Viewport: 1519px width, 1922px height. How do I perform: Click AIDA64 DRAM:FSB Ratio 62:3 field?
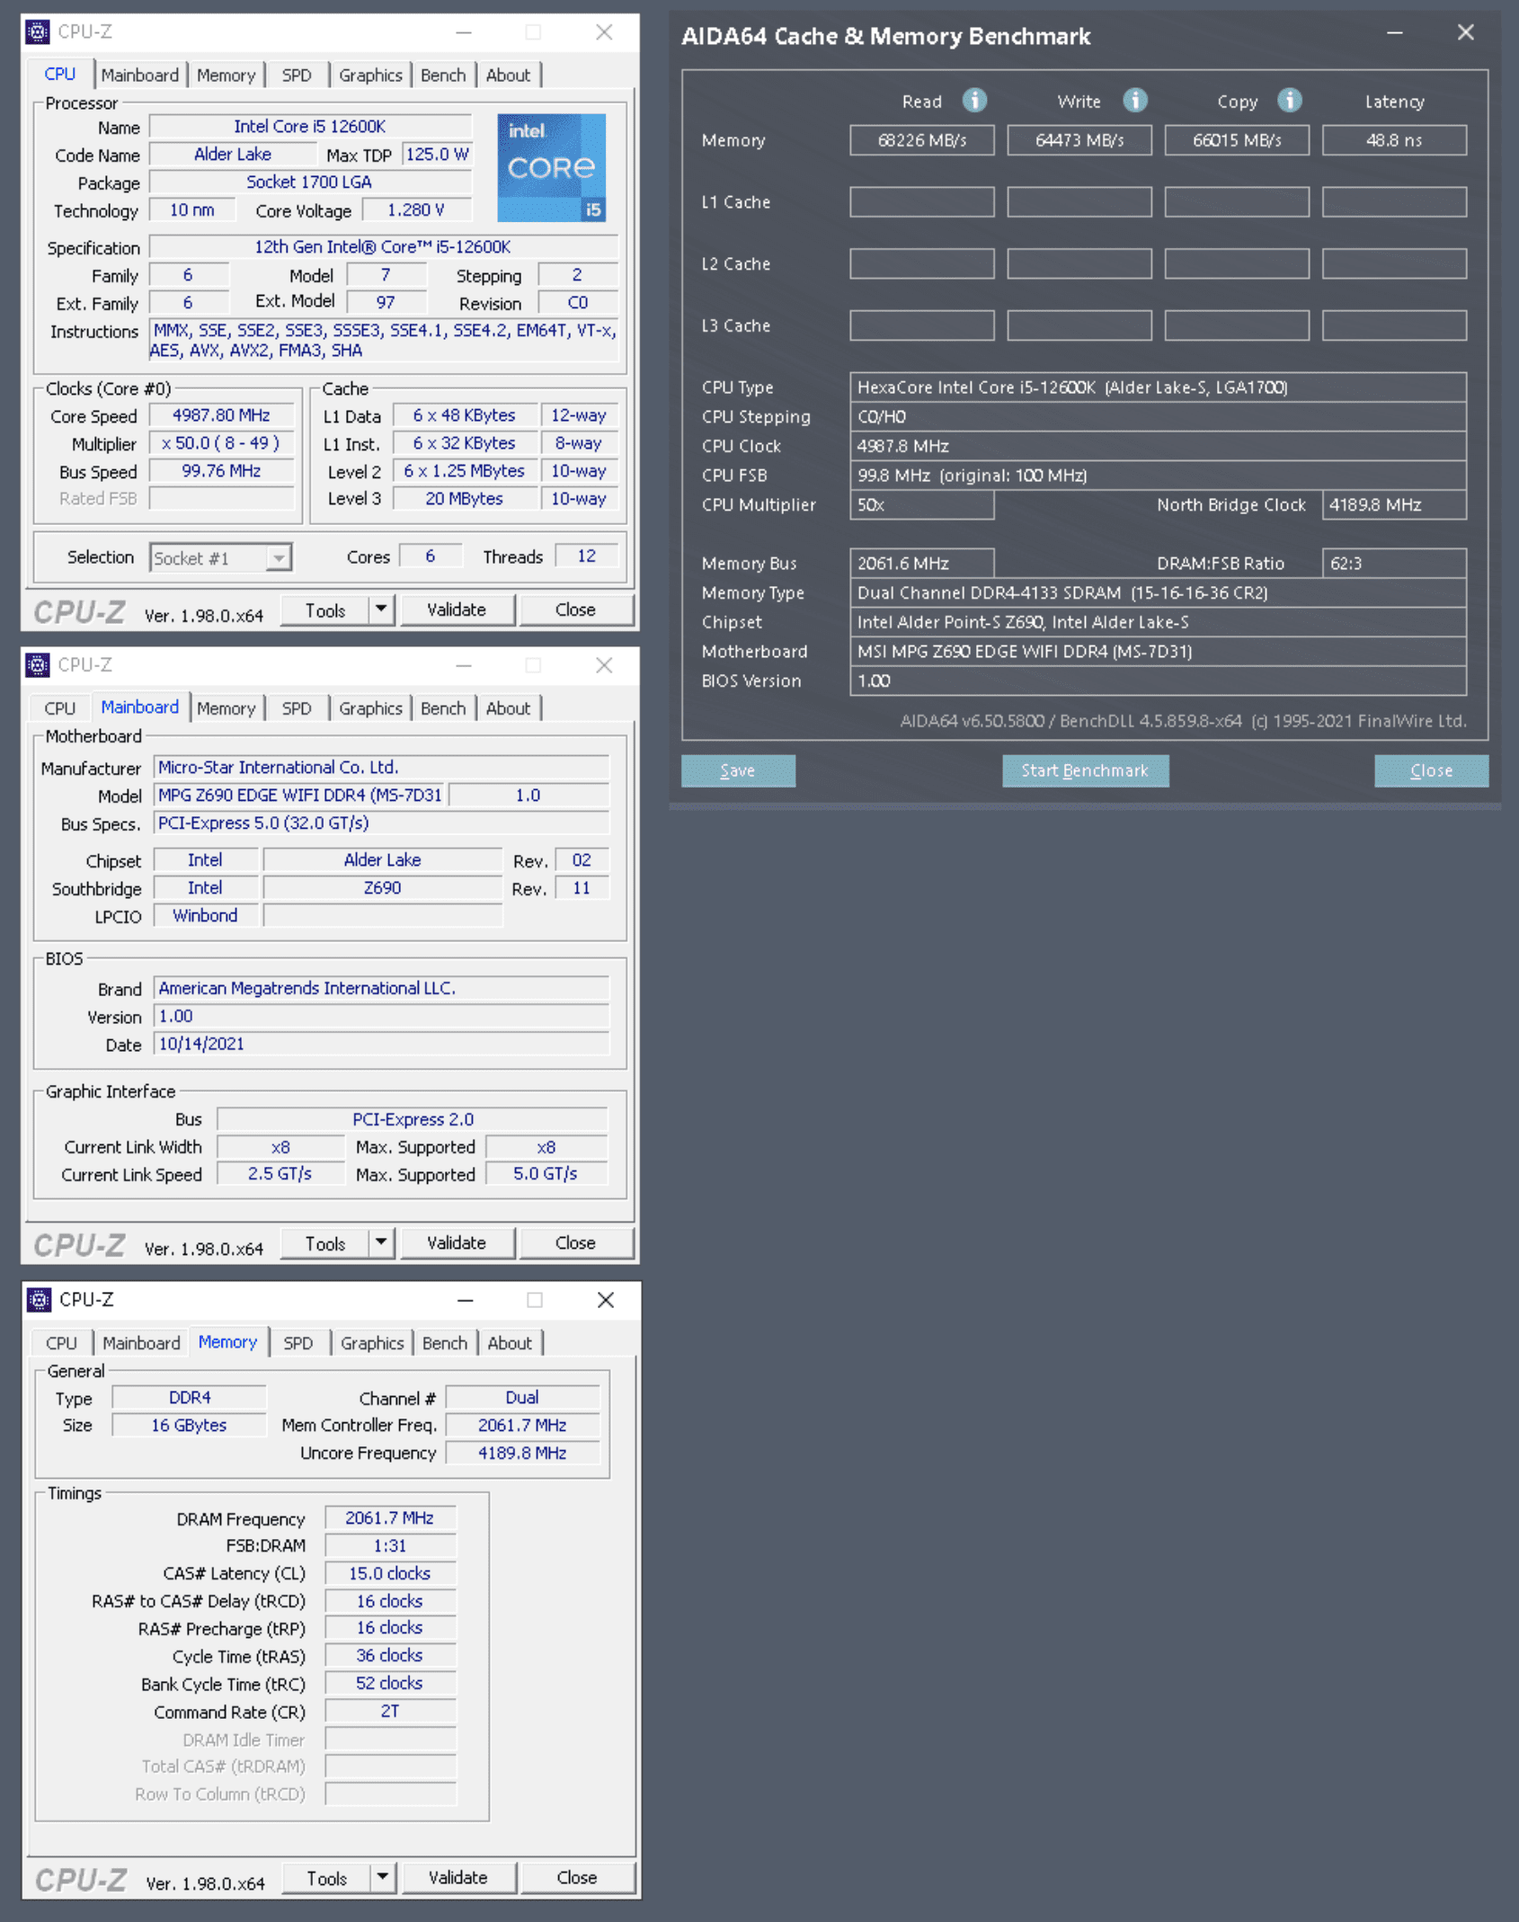1394,564
